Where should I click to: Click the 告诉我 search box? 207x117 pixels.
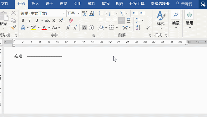coord(184,4)
